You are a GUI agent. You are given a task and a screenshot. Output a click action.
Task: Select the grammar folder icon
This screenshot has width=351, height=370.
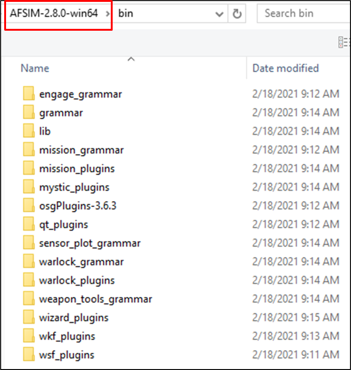[29, 112]
